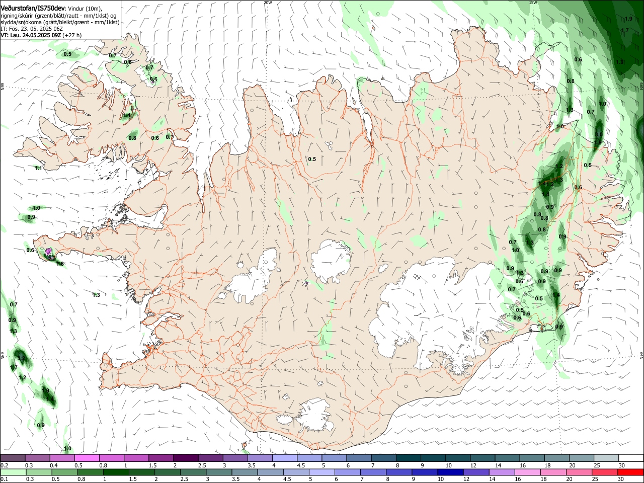Click the 0.1 label in the bottom legend row
644x483 pixels.
5,479
